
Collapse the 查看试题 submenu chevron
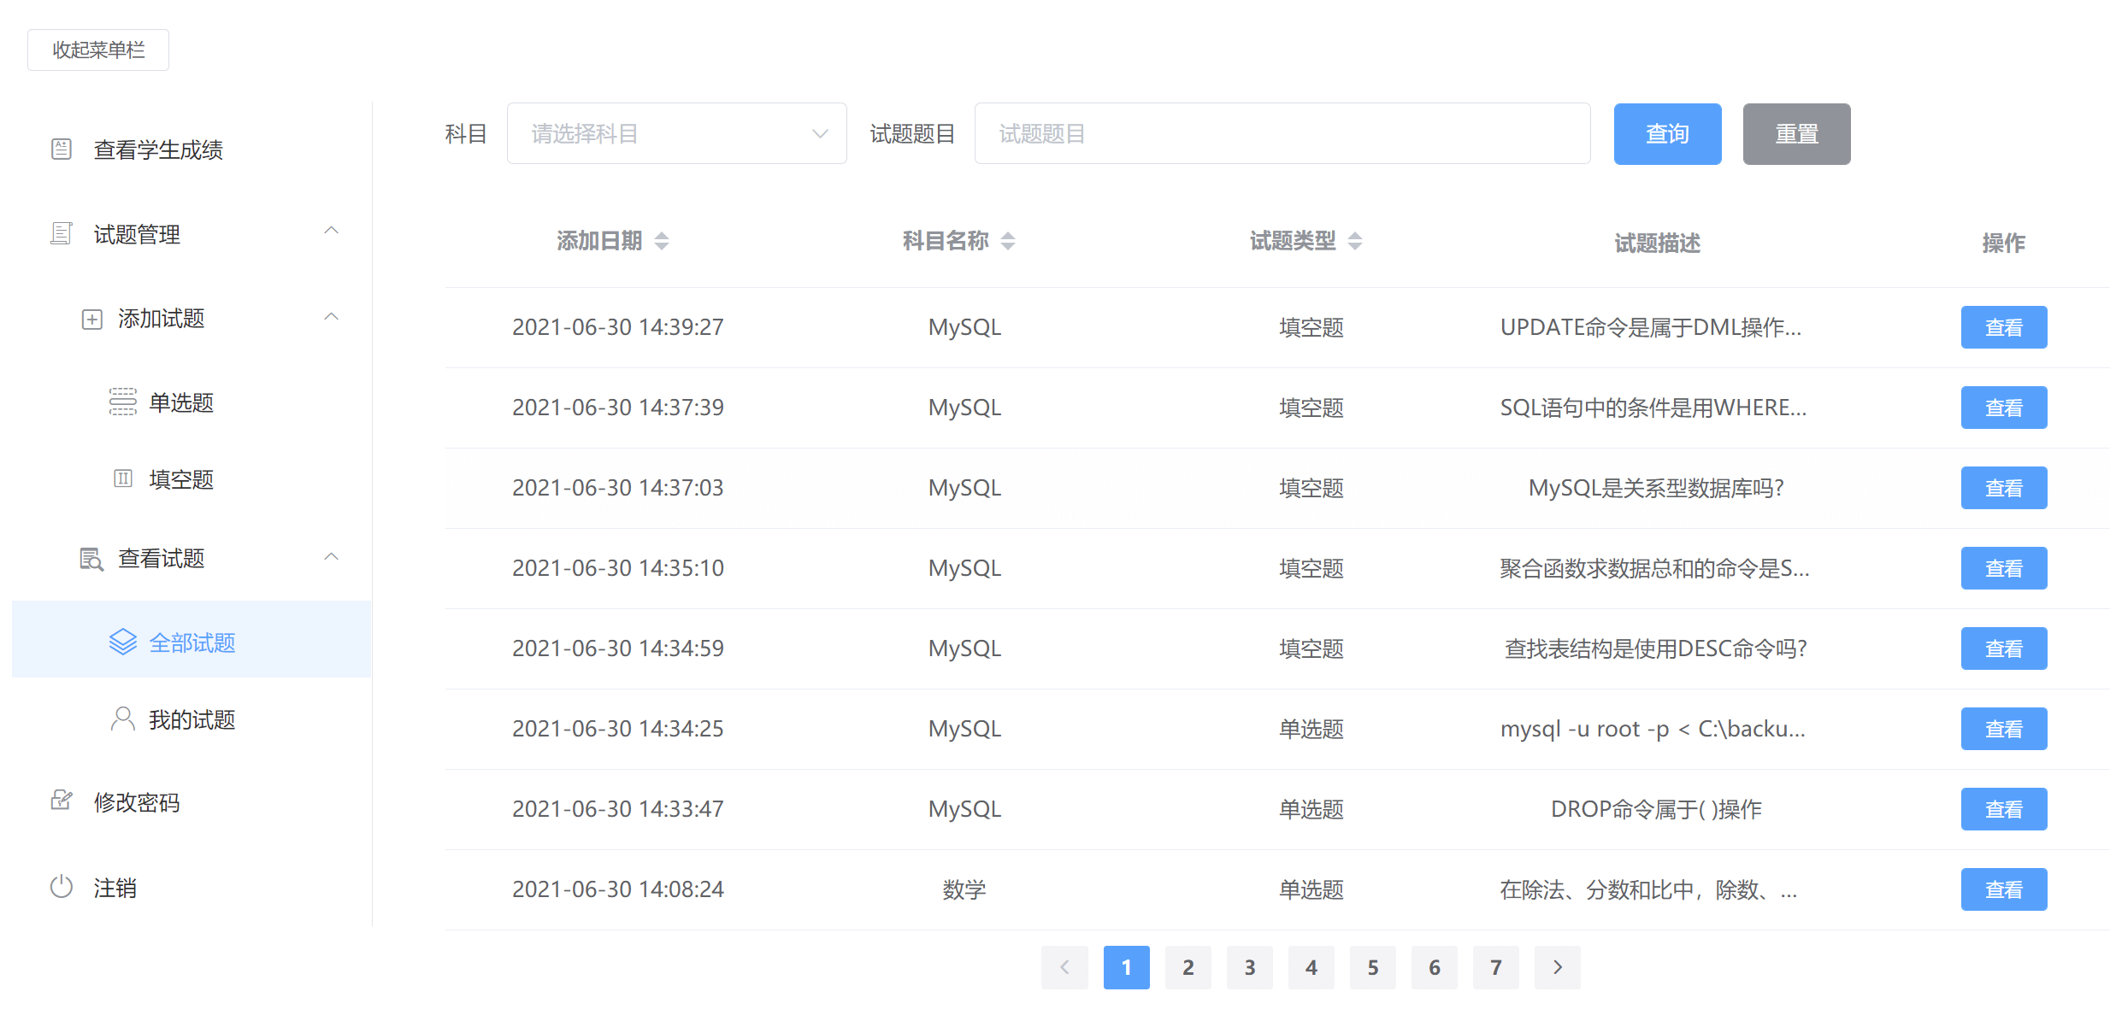click(332, 557)
